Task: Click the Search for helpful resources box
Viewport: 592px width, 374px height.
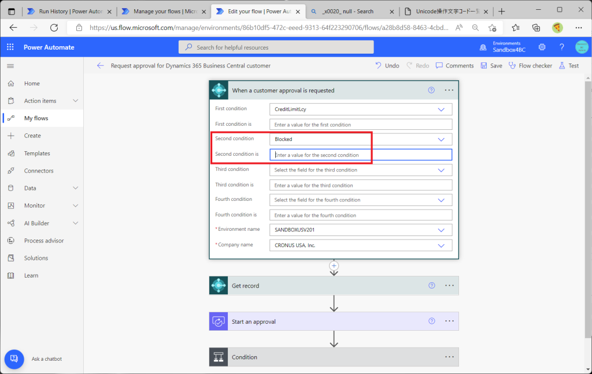Action: pyautogui.click(x=276, y=47)
